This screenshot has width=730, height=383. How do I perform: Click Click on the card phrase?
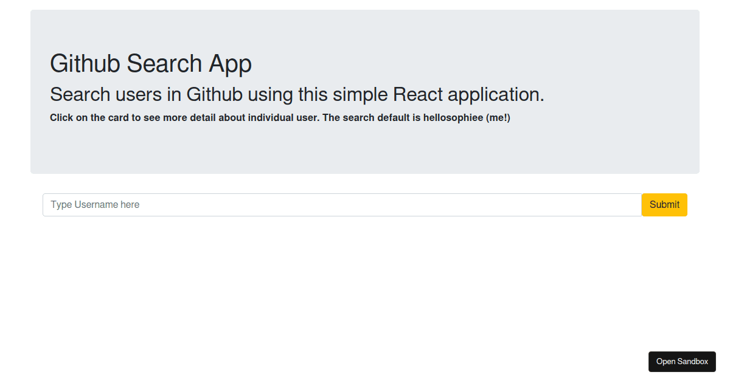click(86, 118)
